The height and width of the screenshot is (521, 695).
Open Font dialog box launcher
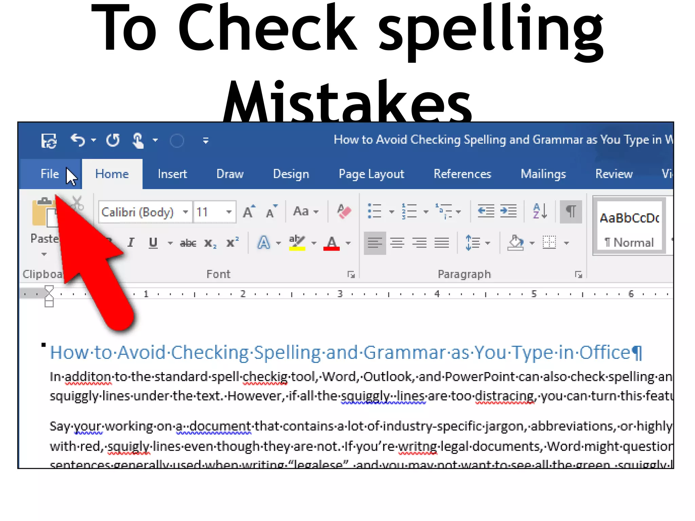tap(351, 274)
